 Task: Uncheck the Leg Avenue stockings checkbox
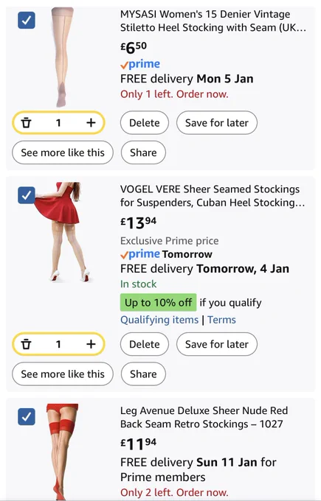click(x=27, y=416)
